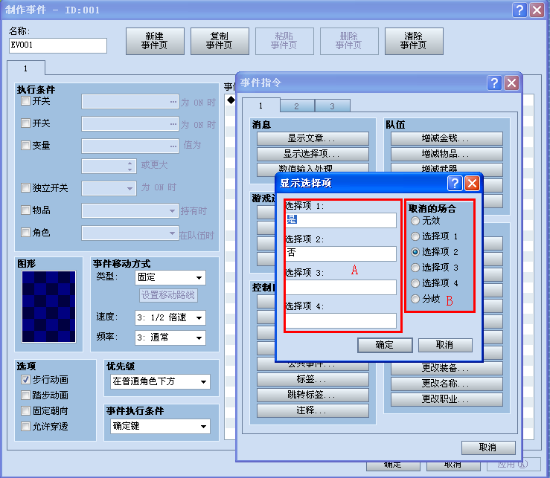
Task: Select 选择项 1 as cancel case
Action: point(415,236)
